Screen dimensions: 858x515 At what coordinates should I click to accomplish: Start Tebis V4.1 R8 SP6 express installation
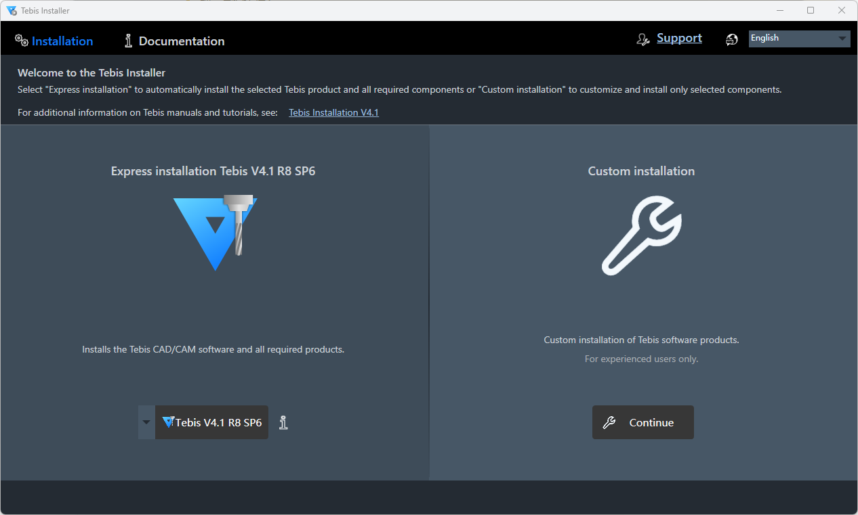[x=211, y=422]
